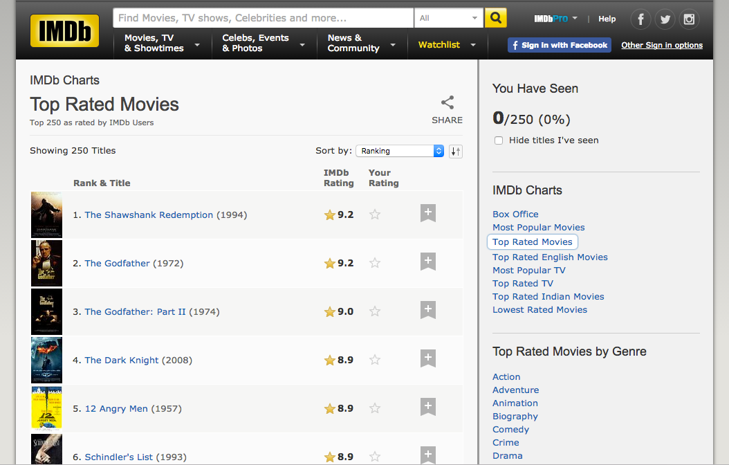Open Other Sign in options
Image resolution: width=729 pixels, height=465 pixels.
coord(662,45)
